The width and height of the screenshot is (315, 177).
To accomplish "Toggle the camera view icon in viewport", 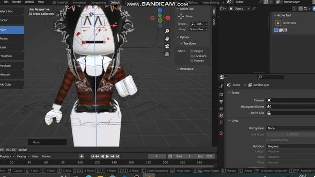I will (167, 46).
